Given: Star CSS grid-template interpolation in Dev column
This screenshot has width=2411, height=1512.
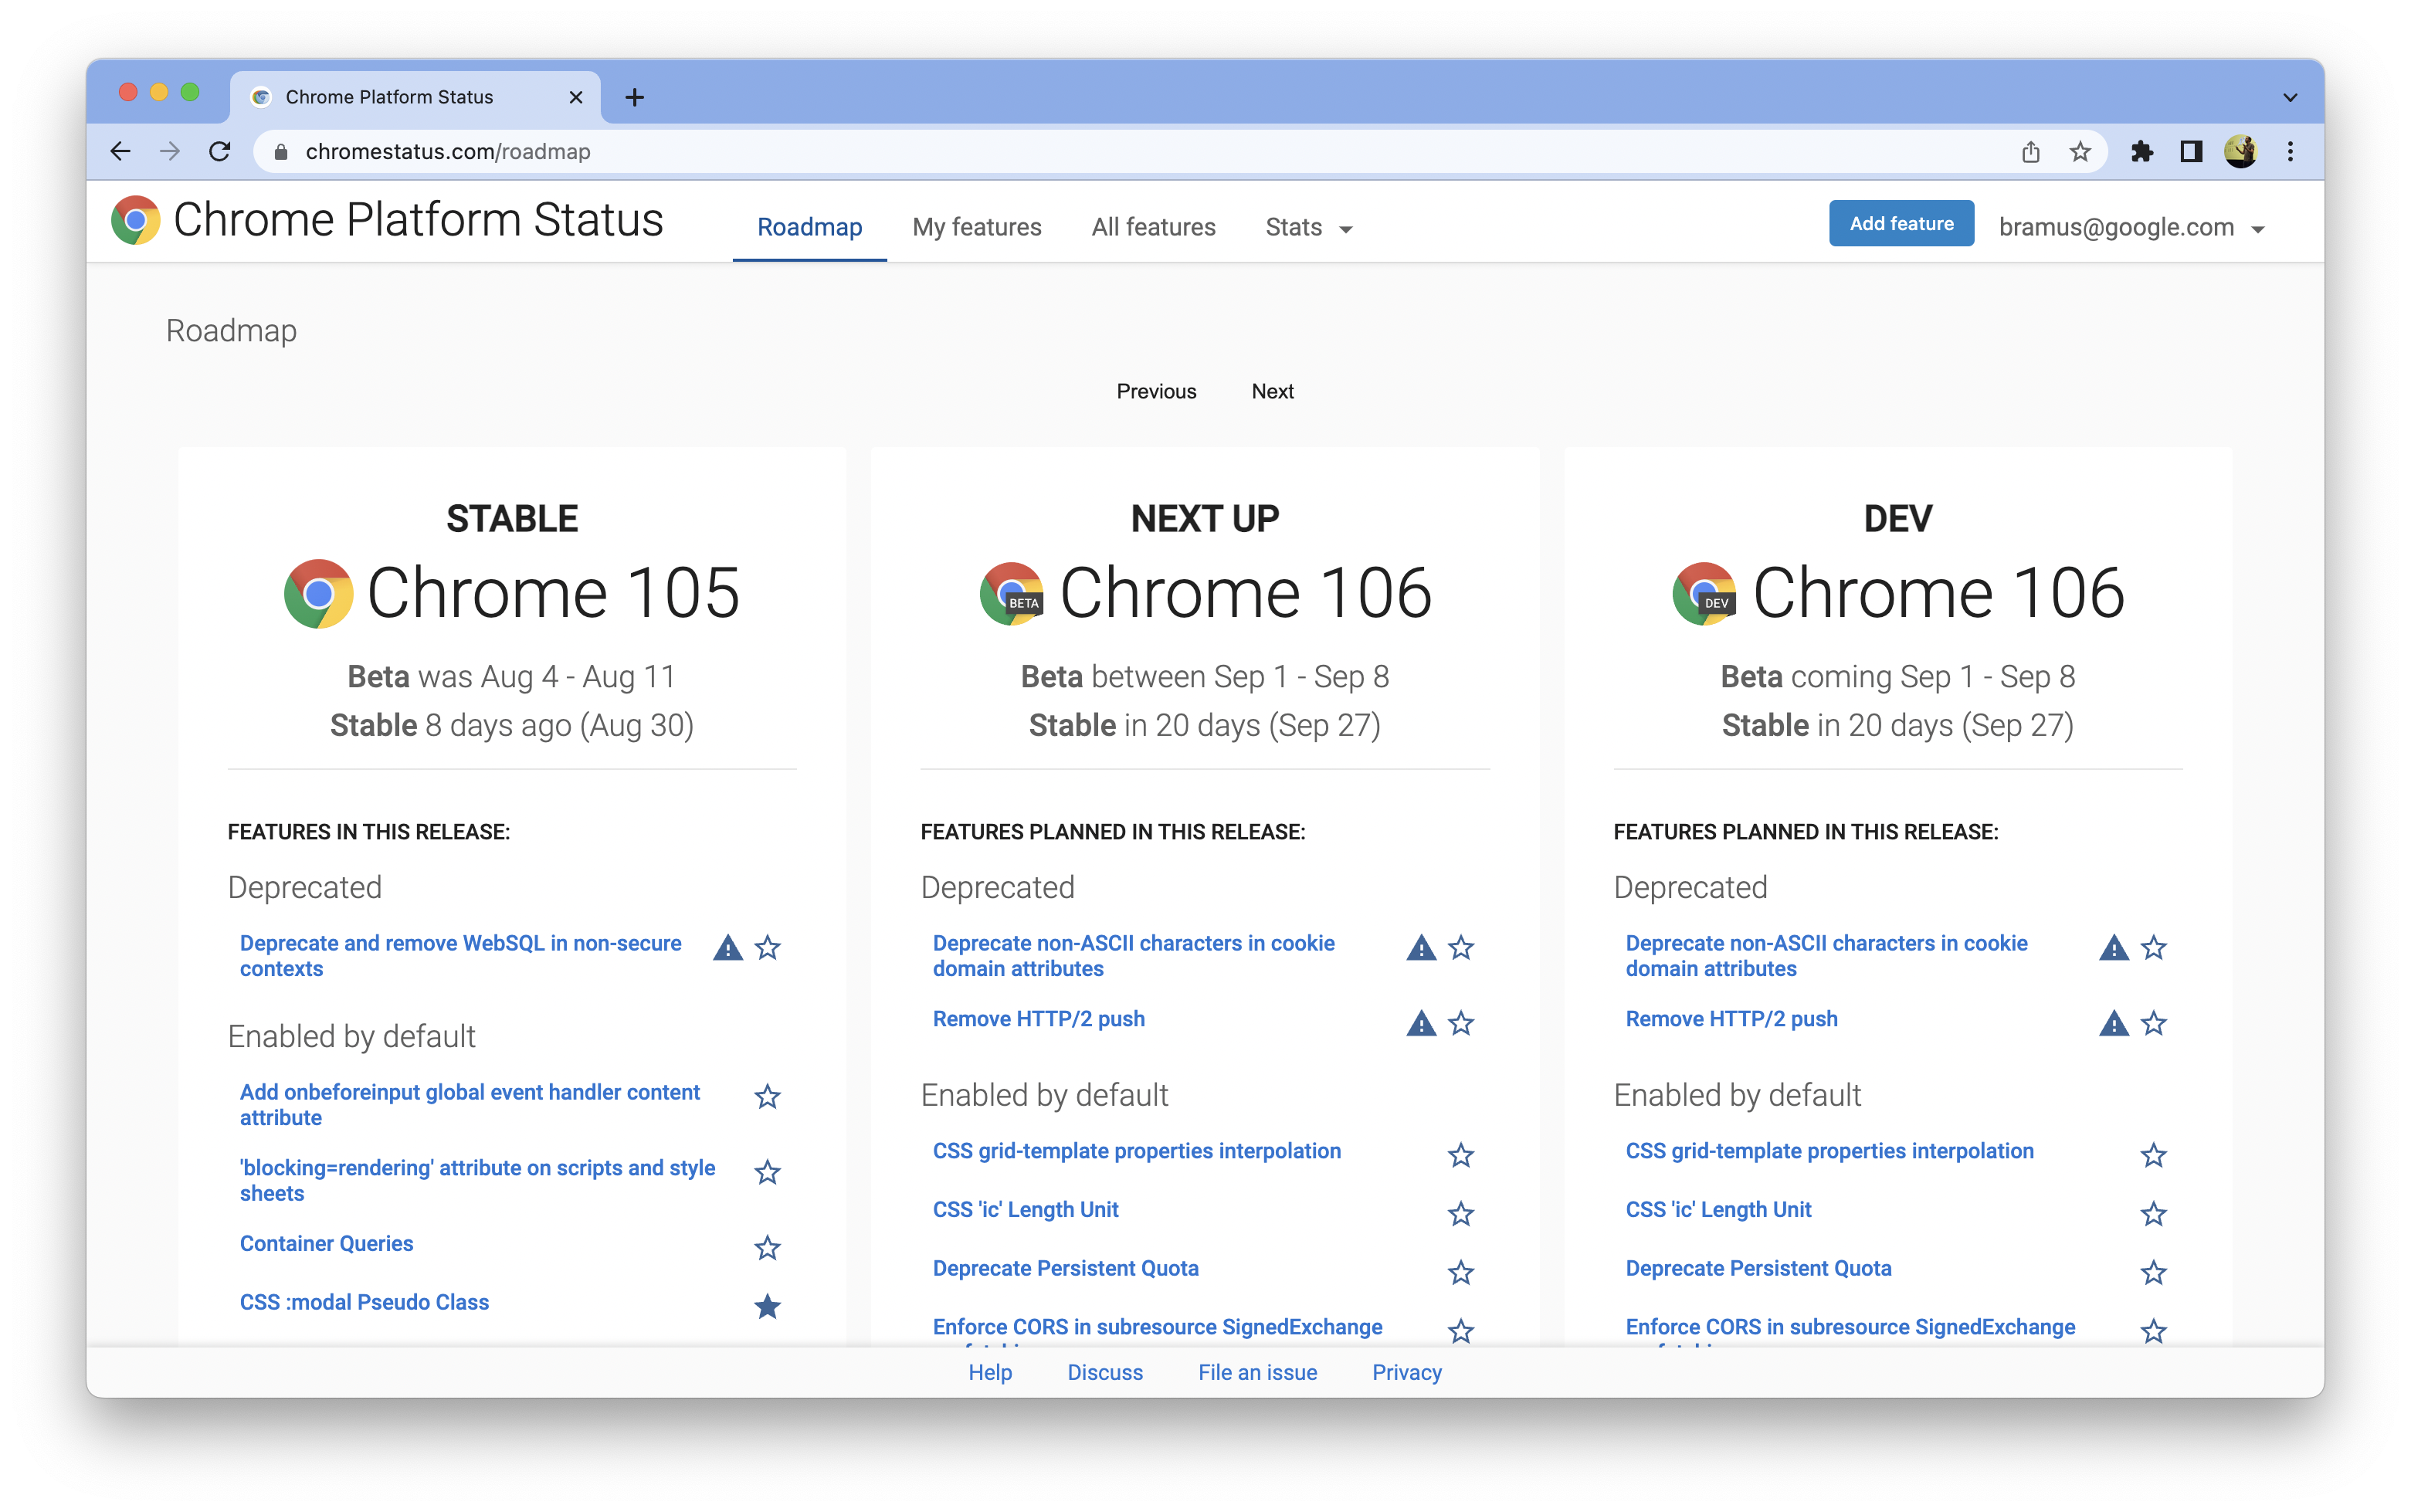Looking at the screenshot, I should [x=2153, y=1155].
